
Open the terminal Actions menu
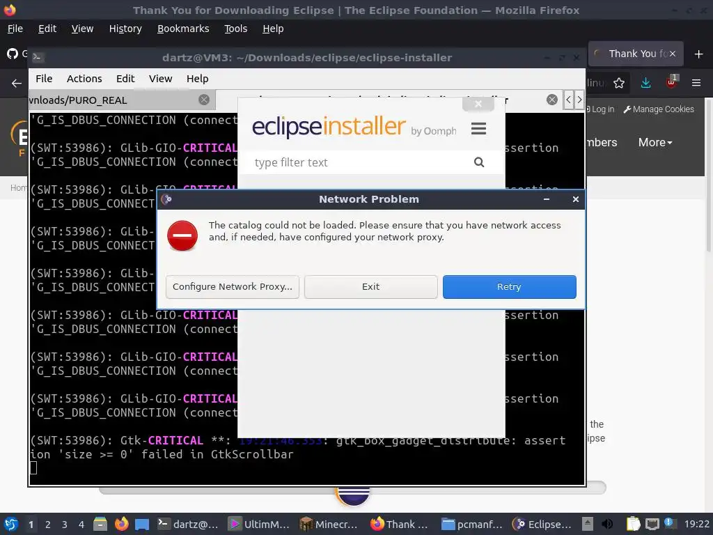pos(84,79)
